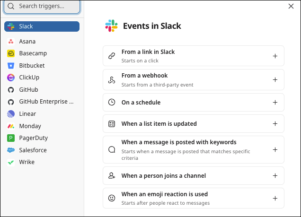Open the ClickUp triggers entry
Screen dimensions: 301x217
click(29, 78)
